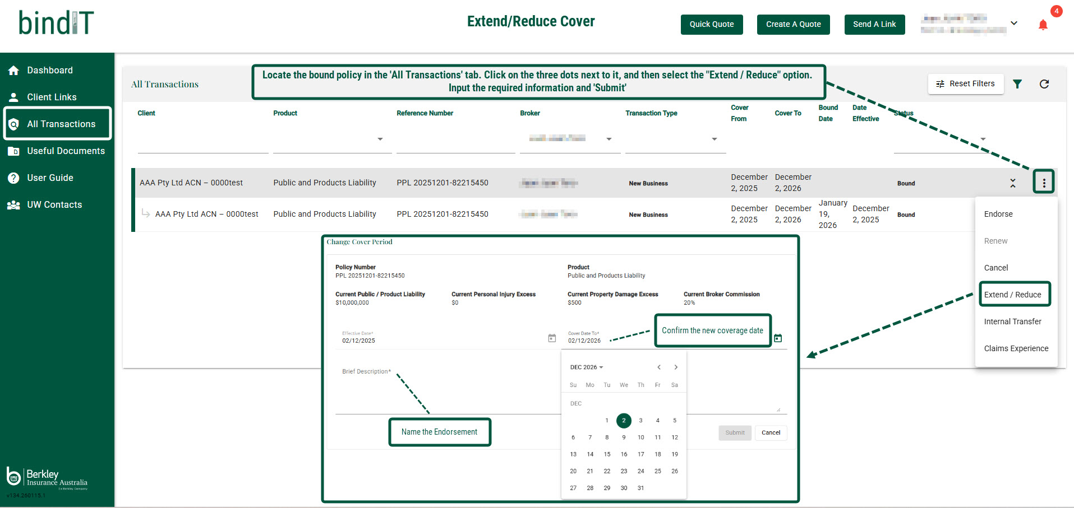The image size is (1074, 508).
Task: Open the user account dropdown
Action: click(1013, 24)
